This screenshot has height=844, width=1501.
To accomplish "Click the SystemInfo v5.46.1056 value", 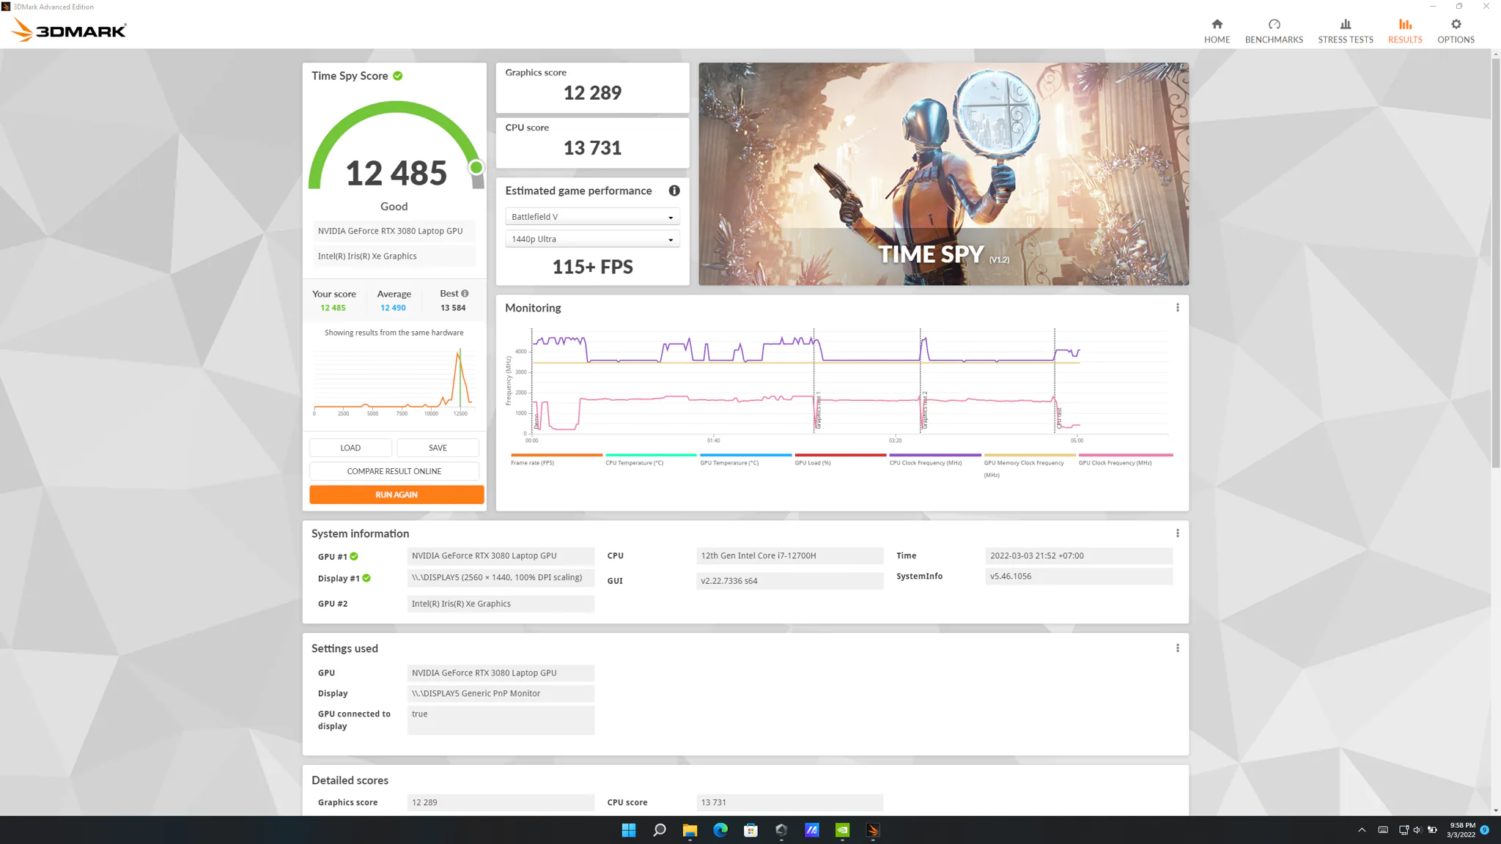I will point(1079,576).
